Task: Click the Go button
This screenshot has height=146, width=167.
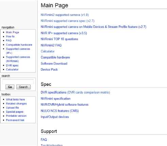Action: pos(10,87)
